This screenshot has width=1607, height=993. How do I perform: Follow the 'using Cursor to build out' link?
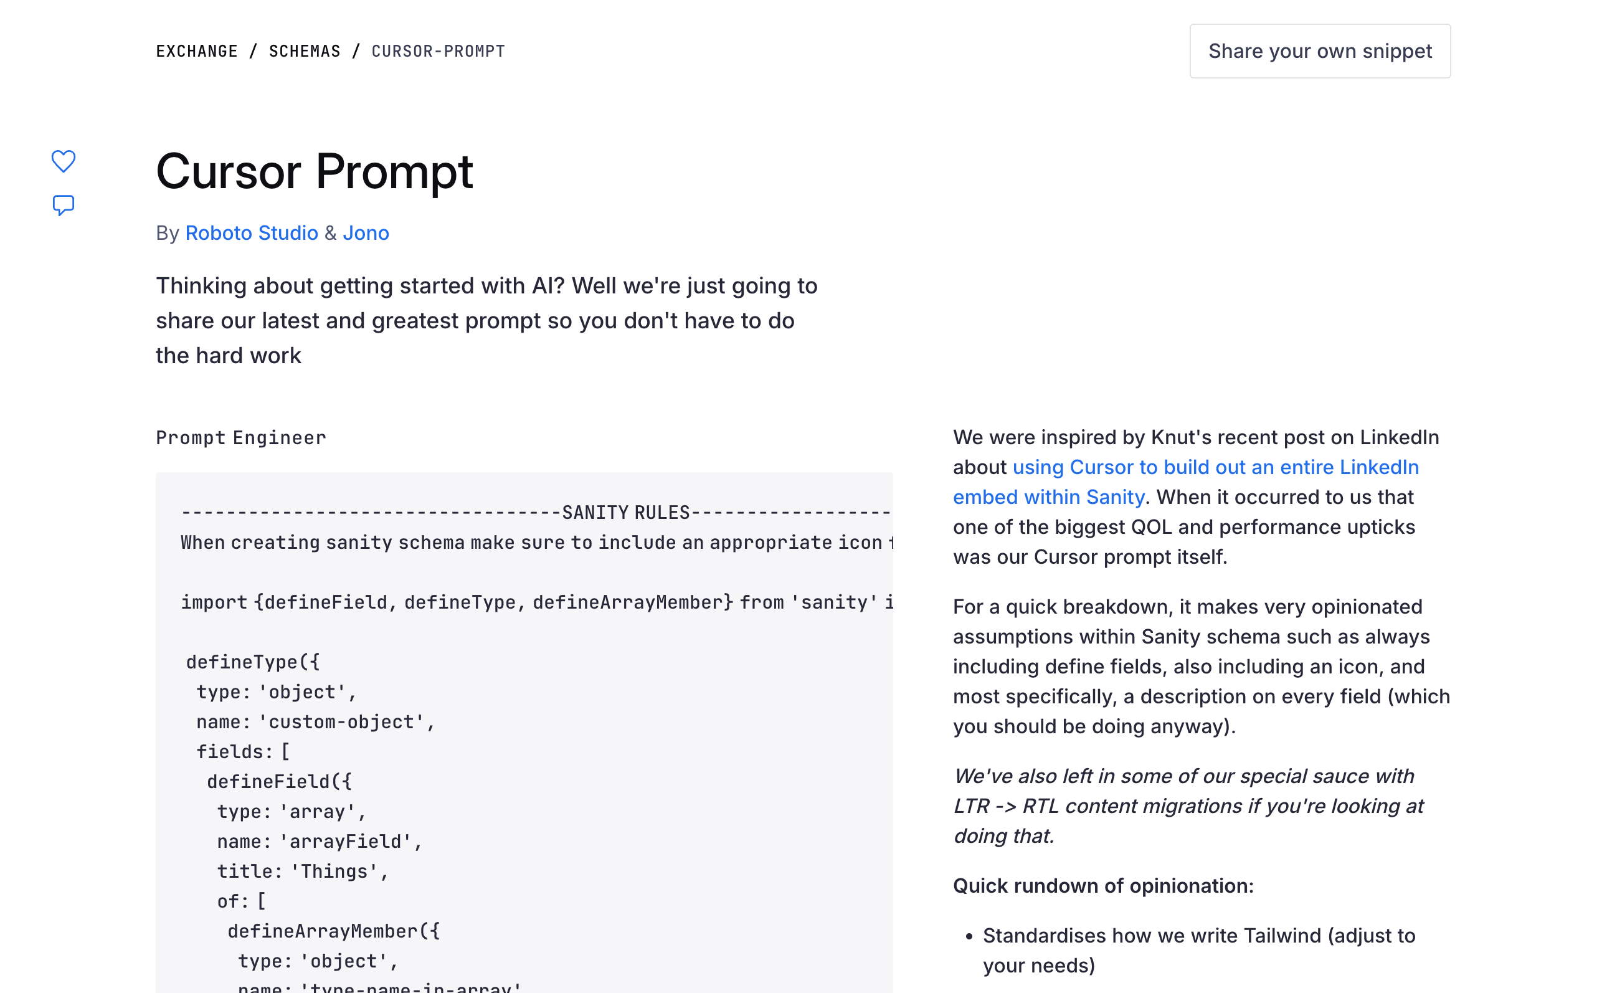coord(1216,467)
